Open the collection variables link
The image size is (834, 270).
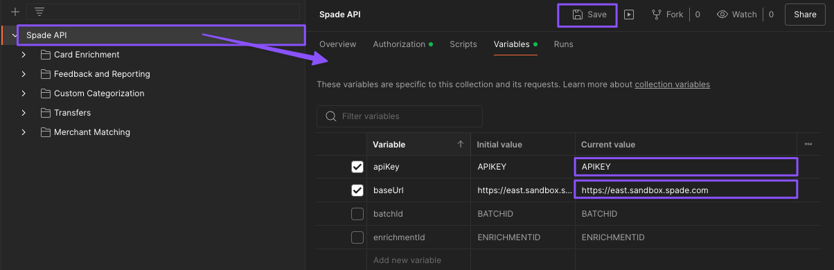click(x=672, y=84)
